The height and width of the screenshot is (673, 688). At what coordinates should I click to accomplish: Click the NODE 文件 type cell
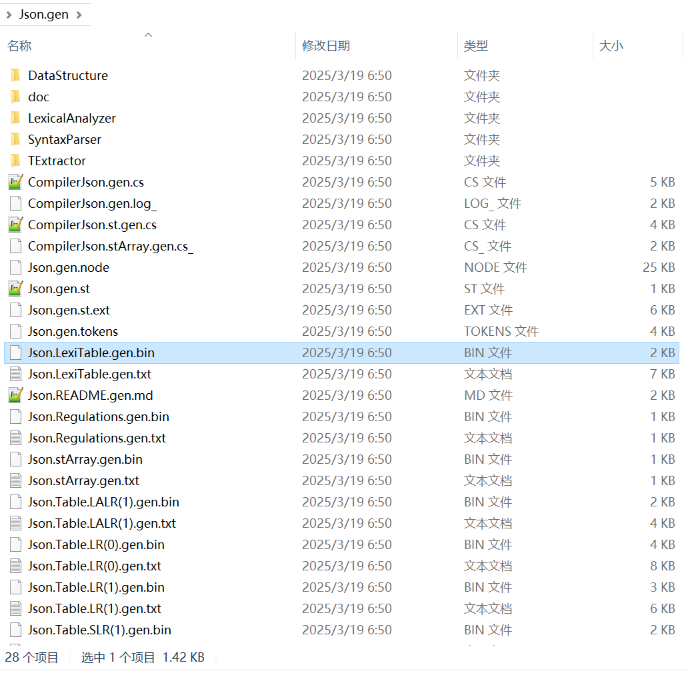[x=496, y=267]
